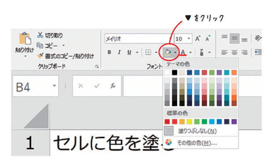The image size is (274, 163).
Task: Click the Name Box showing B4
Action: click(36, 86)
